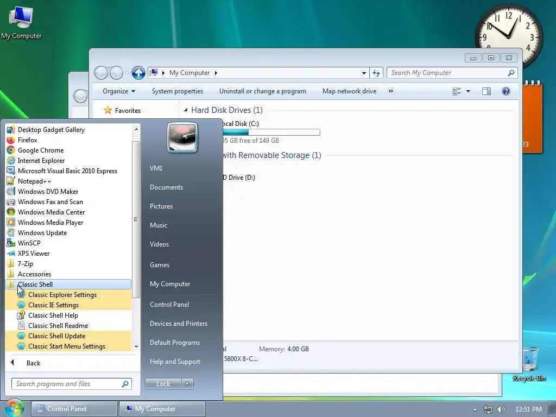Start Microsoft Visual Basic 2010 Express
556x417 pixels.
coord(68,171)
